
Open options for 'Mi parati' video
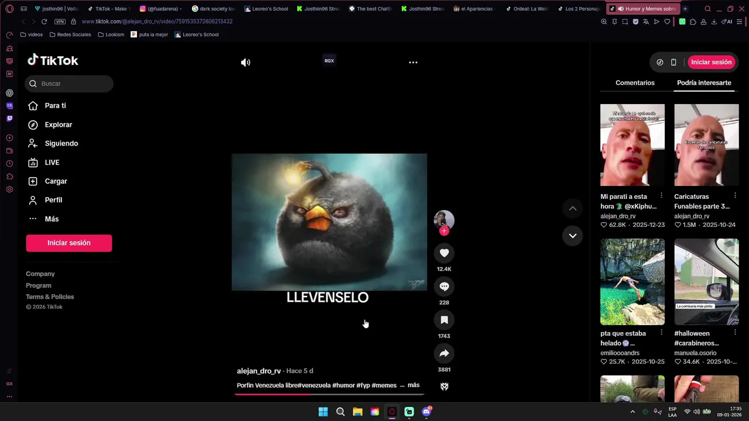[x=661, y=196]
